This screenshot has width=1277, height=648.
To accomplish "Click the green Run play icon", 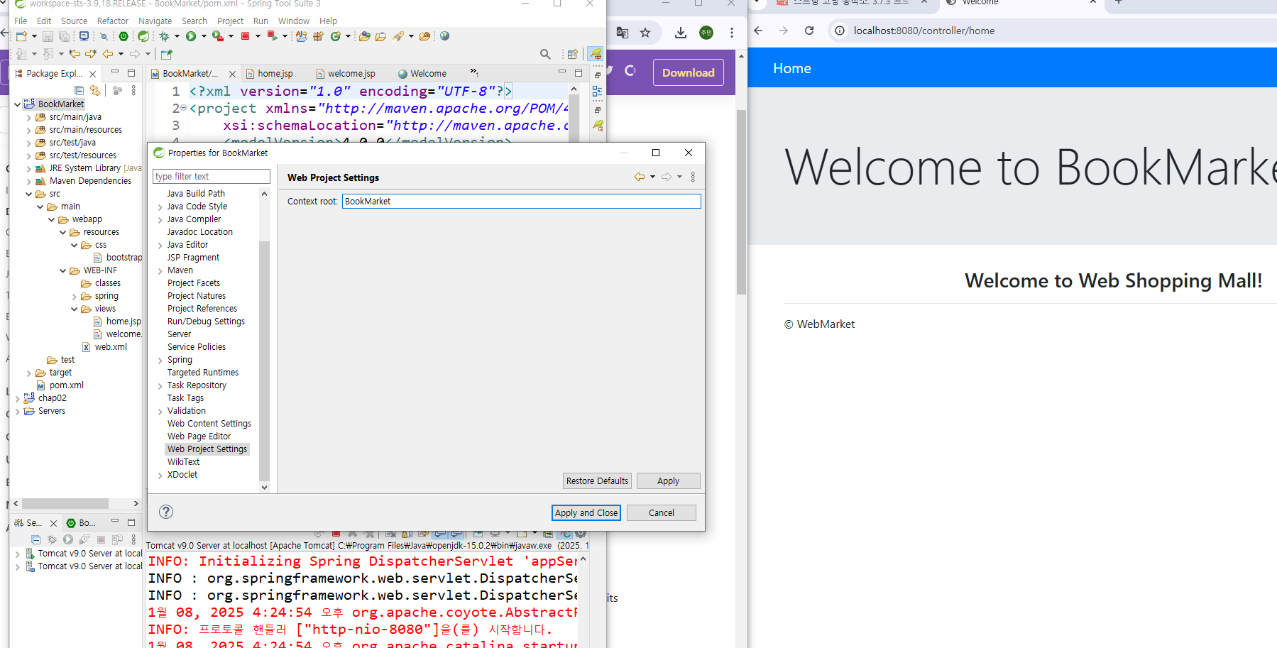I will pyautogui.click(x=191, y=36).
